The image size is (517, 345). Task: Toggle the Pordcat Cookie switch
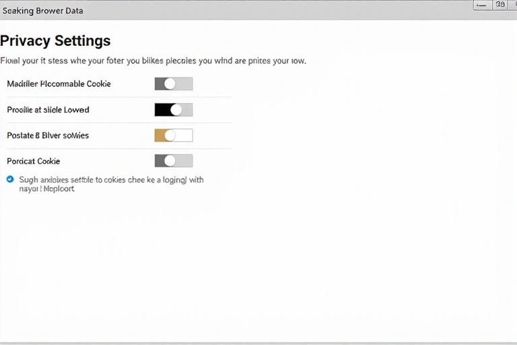point(174,161)
